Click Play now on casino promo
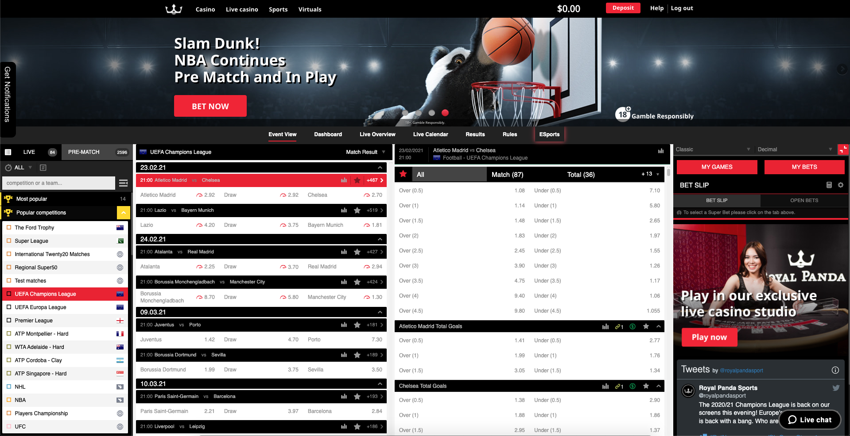This screenshot has height=436, width=850. tap(709, 337)
